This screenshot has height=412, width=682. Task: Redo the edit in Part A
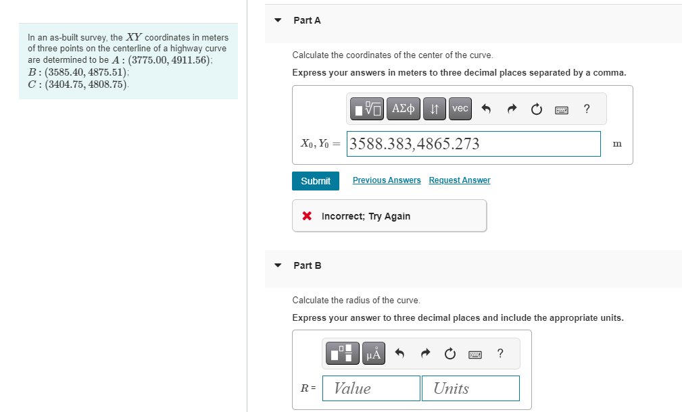coord(512,108)
